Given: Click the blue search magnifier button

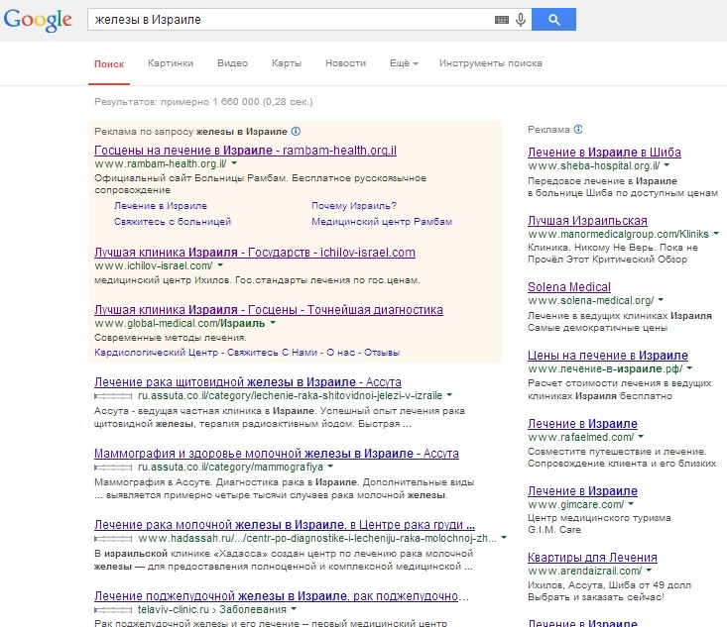Looking at the screenshot, I should point(553,20).
